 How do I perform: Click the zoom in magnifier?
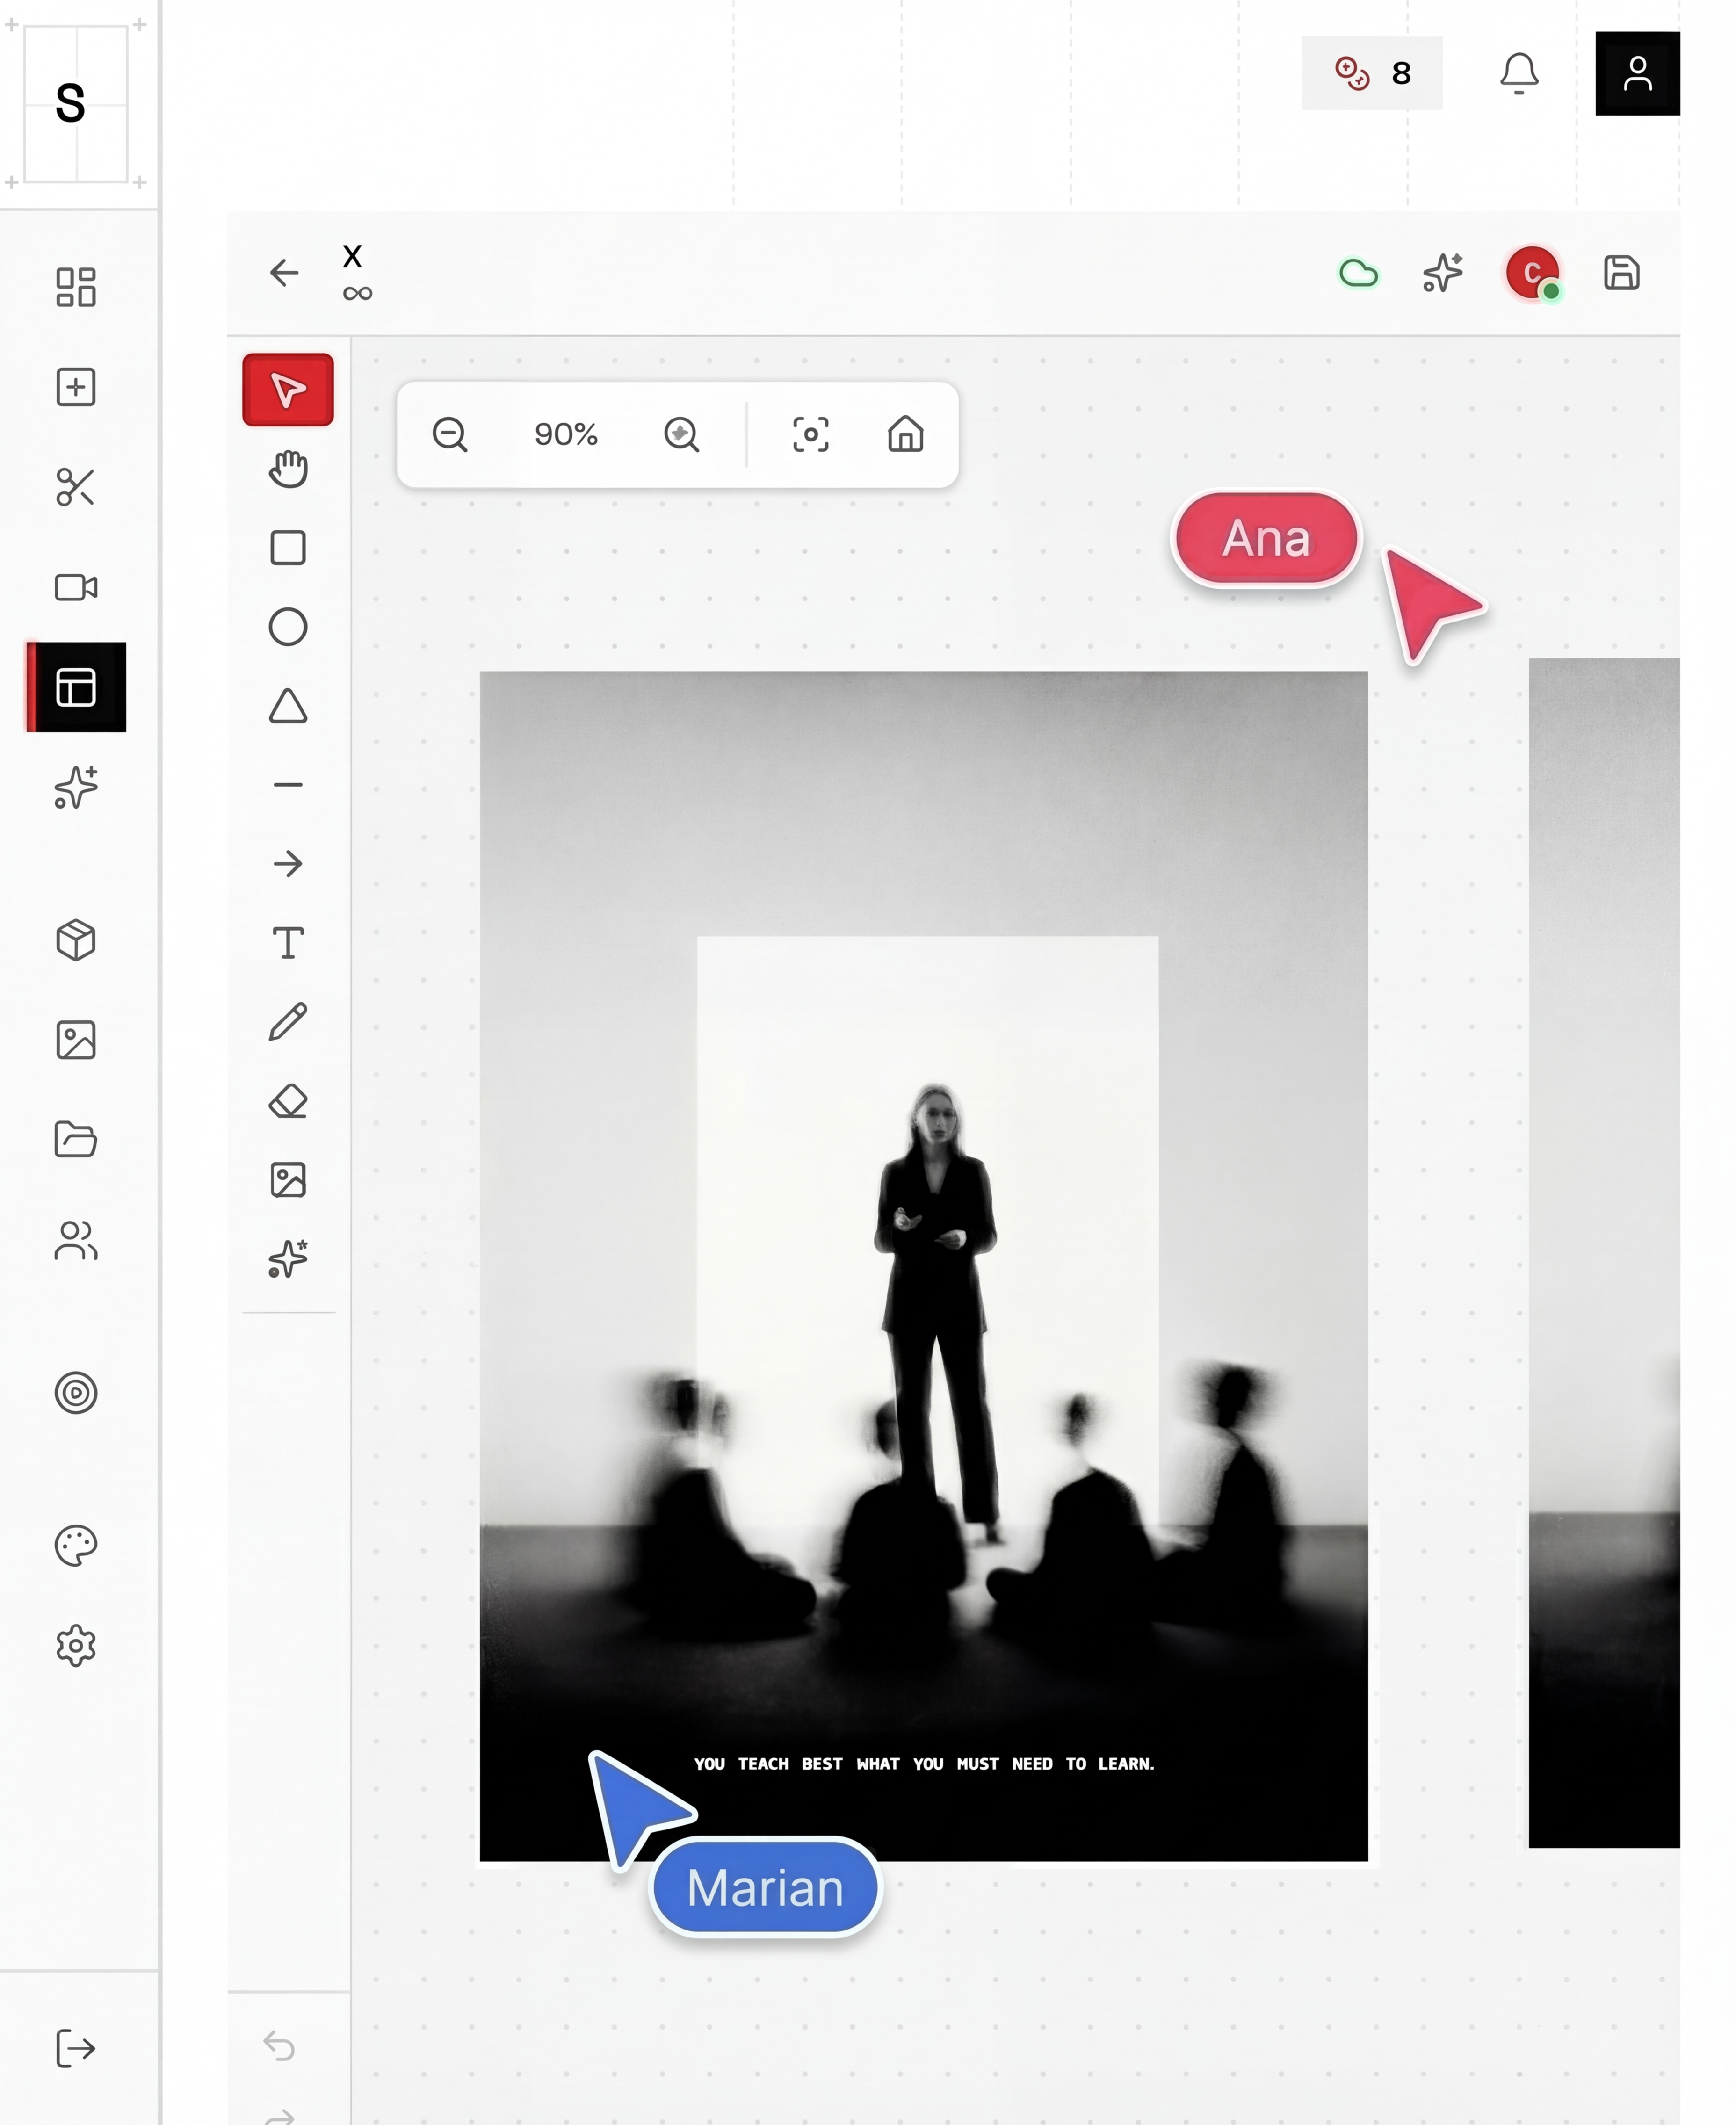[x=682, y=435]
